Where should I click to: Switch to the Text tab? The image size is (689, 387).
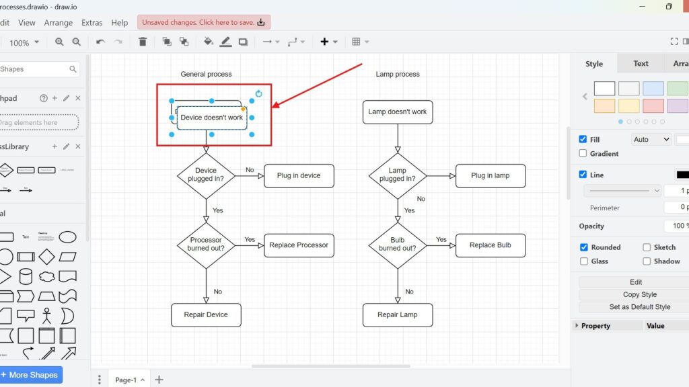click(x=640, y=63)
